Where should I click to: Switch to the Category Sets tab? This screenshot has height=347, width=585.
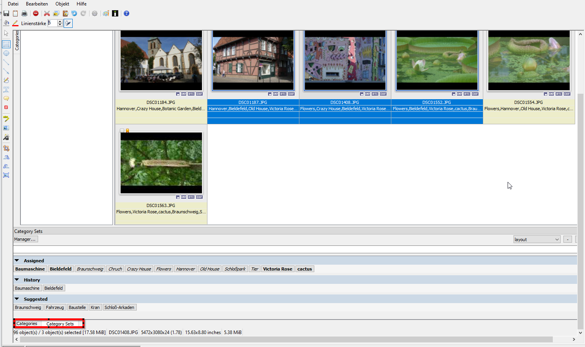(x=60, y=324)
